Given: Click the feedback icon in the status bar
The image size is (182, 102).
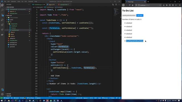Looking at the screenshot, I should point(117,98).
